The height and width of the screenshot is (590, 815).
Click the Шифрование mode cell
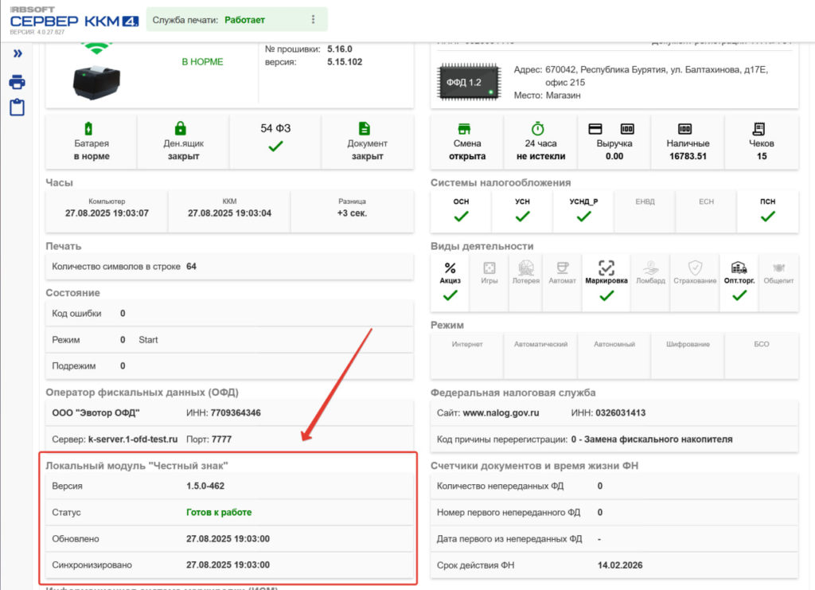click(688, 356)
